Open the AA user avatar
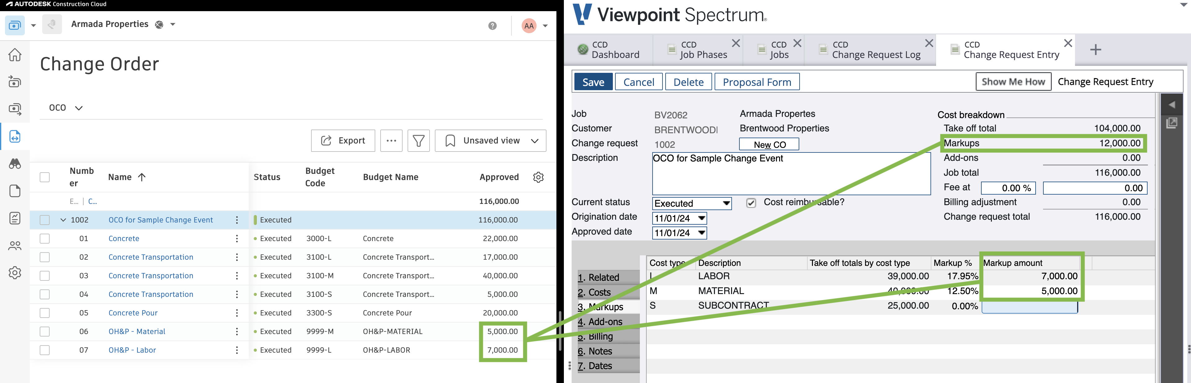The image size is (1191, 383). pyautogui.click(x=529, y=26)
